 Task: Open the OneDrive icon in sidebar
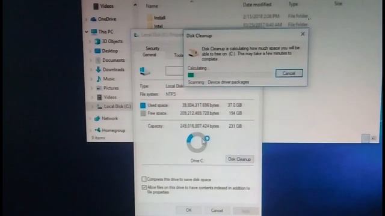point(93,19)
